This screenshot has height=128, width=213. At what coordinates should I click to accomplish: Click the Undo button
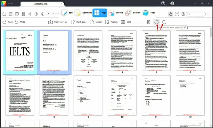coord(20,22)
